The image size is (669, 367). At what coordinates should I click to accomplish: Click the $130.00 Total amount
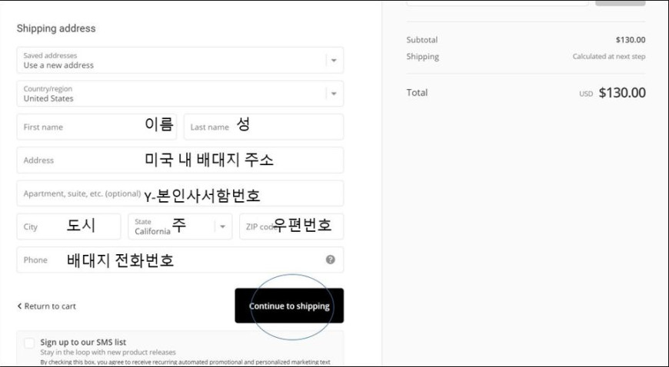click(622, 92)
